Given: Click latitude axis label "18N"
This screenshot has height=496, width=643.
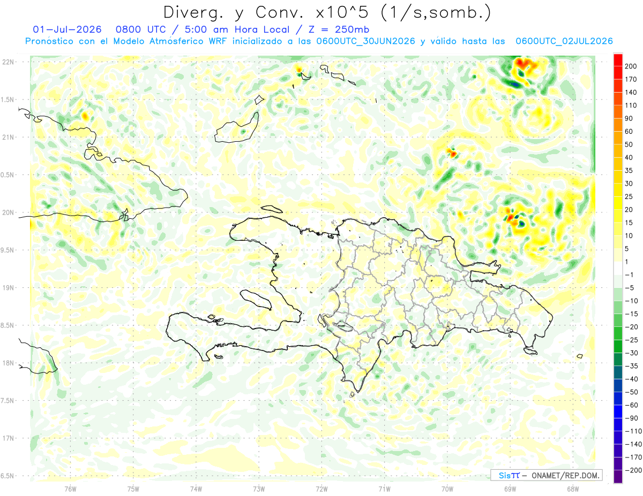Looking at the screenshot, I should pyautogui.click(x=9, y=363).
